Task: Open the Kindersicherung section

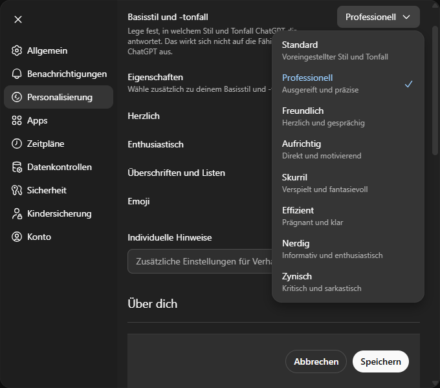Action: pos(58,213)
